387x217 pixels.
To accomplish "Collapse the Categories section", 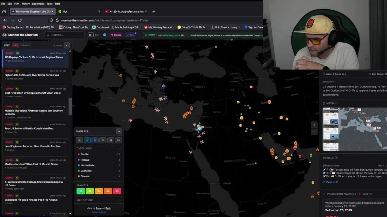I will click(x=120, y=148).
